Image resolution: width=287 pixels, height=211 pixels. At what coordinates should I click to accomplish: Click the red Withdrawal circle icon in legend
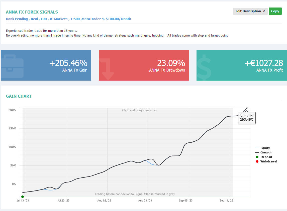[257, 161]
